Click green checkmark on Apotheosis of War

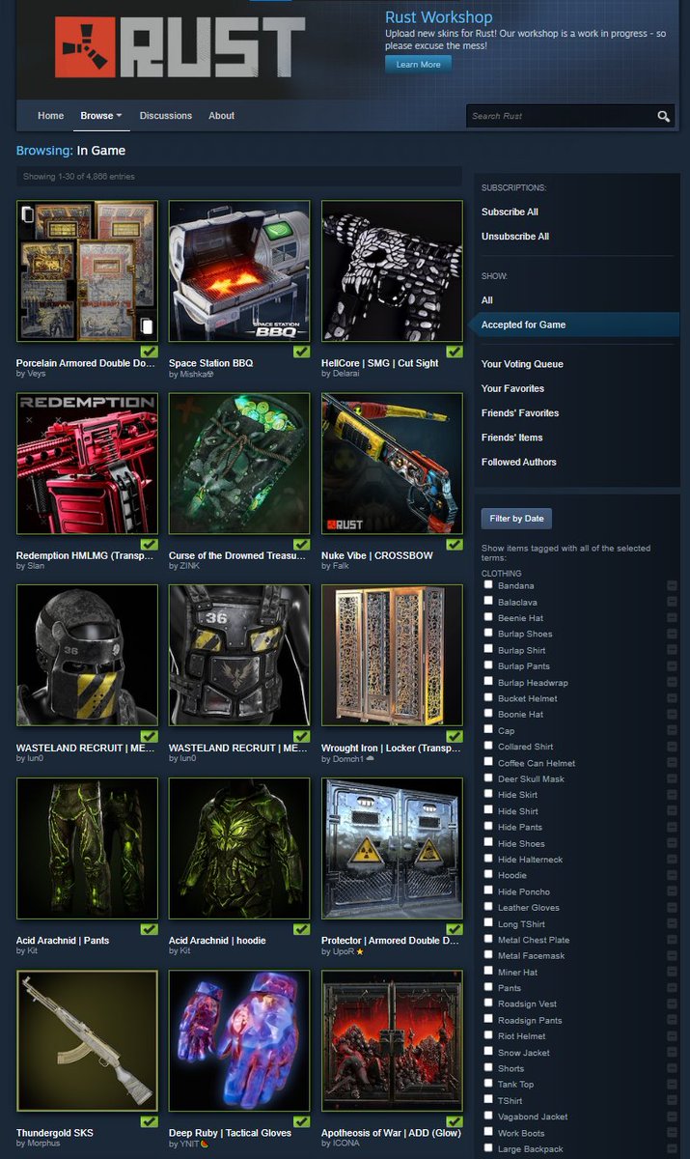(455, 1120)
